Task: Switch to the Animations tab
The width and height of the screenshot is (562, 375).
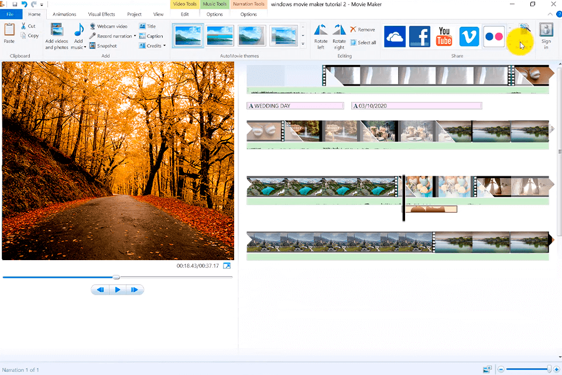Action: pos(64,14)
